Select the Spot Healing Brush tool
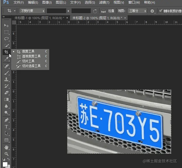The image size is (182, 168). (6, 66)
